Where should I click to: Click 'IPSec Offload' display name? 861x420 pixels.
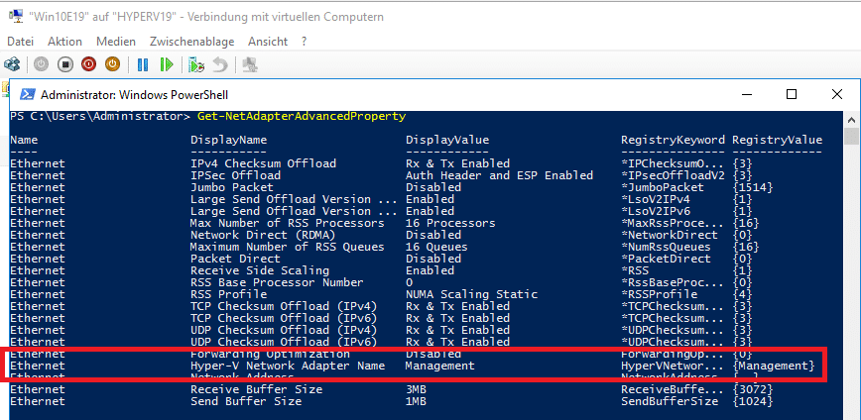pos(235,175)
